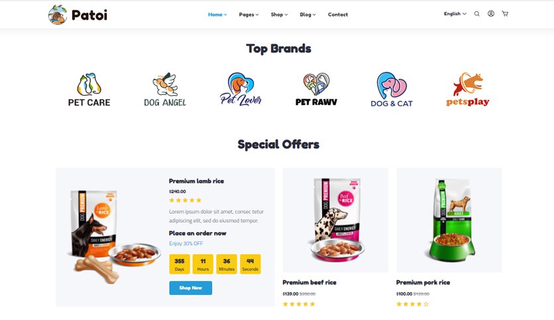This screenshot has width=554, height=320.
Task: Click the Premium lamb rice product image
Action: 113,237
